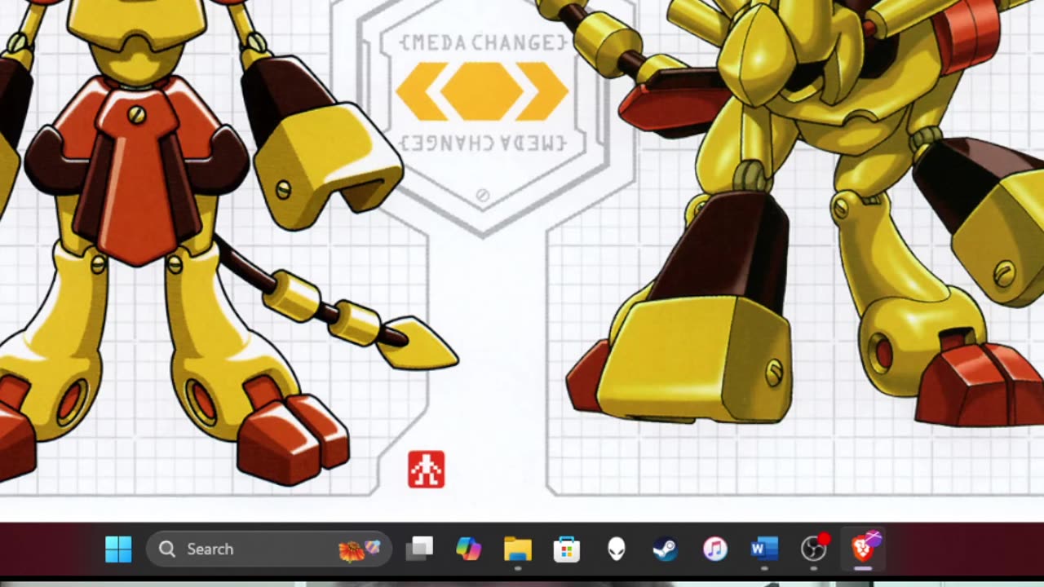Switch to Brave browser on the taskbar
Image resolution: width=1044 pixels, height=587 pixels.
(863, 549)
